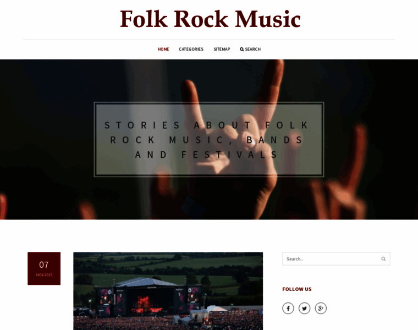
Task: Click the AND FESTIVALS line in the banner
Action: [206, 155]
